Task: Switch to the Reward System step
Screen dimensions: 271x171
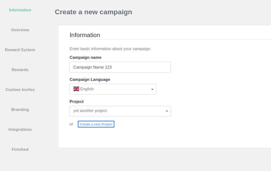Action: (20, 50)
